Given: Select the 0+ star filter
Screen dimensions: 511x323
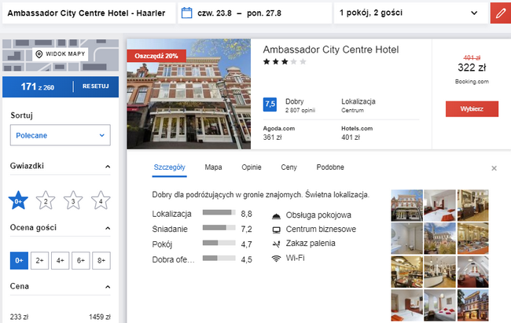Looking at the screenshot, I should tap(18, 200).
